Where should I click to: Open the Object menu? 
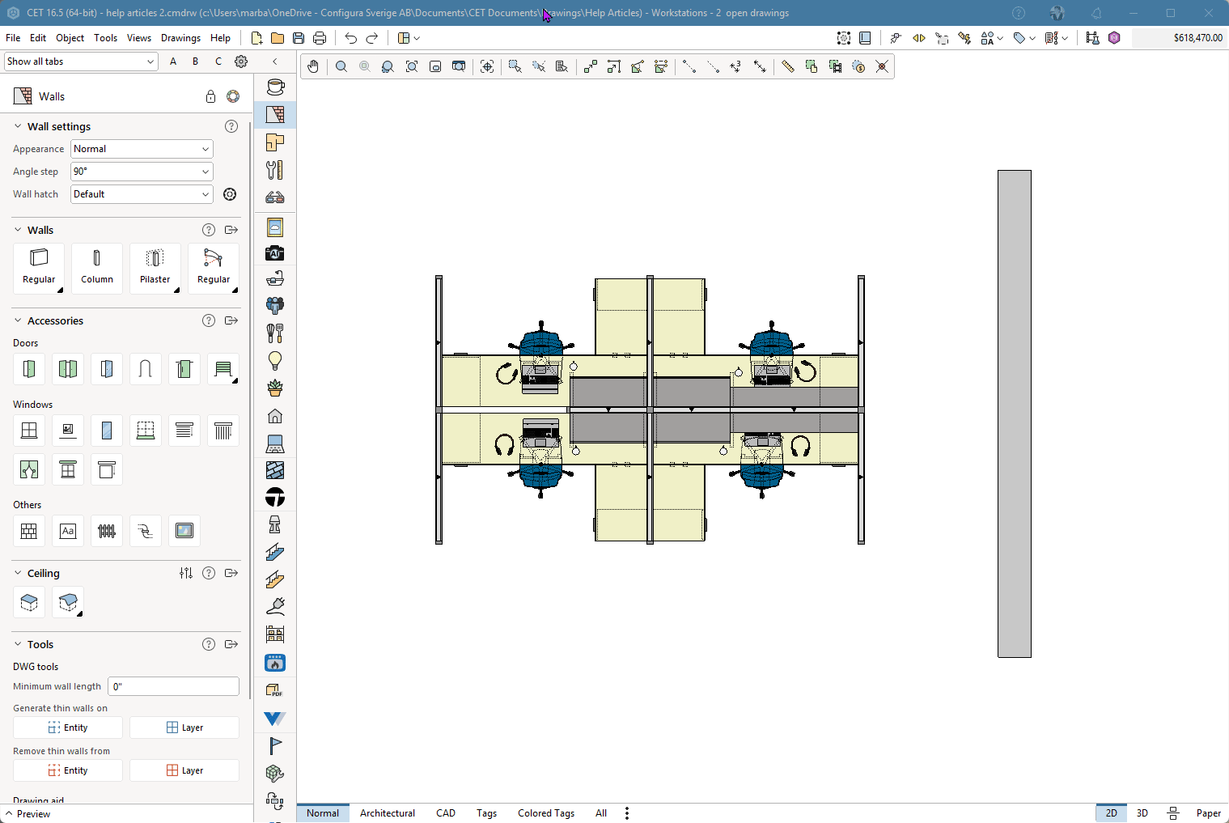click(x=70, y=38)
